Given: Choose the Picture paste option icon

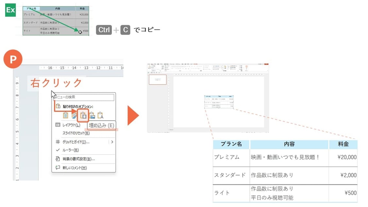Looking at the screenshot, I should coord(92,115).
